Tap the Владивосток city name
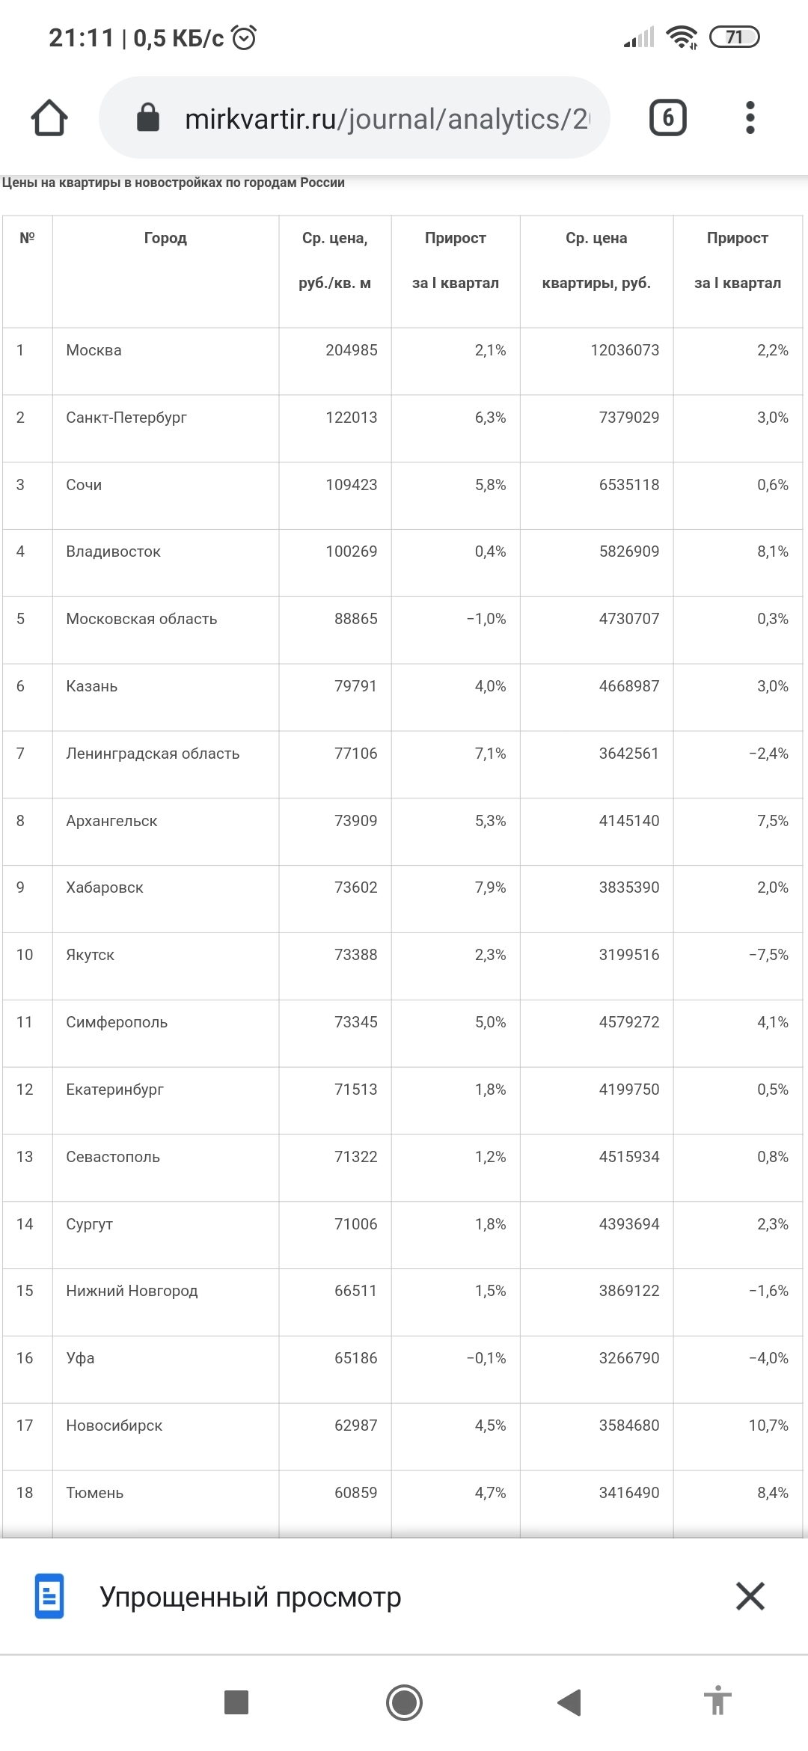The image size is (808, 1751). click(113, 551)
